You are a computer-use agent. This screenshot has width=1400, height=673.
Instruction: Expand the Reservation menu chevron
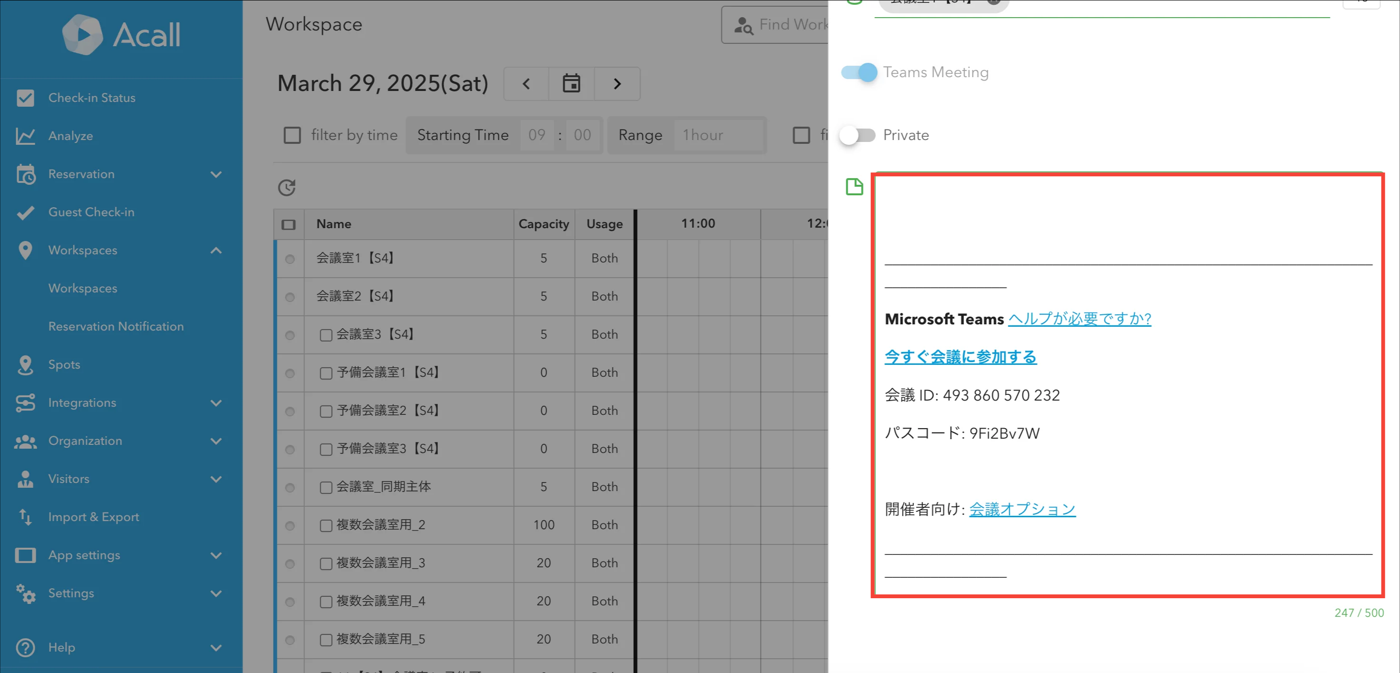click(x=216, y=174)
